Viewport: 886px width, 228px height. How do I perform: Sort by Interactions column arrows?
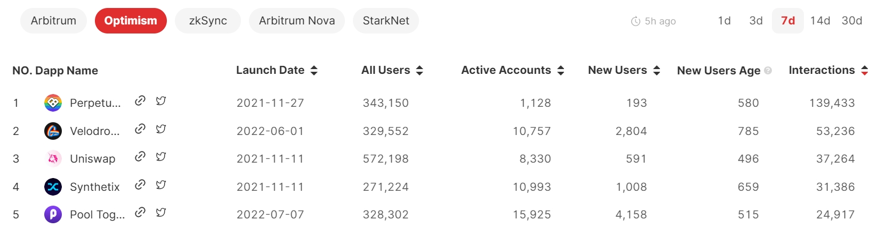[865, 70]
